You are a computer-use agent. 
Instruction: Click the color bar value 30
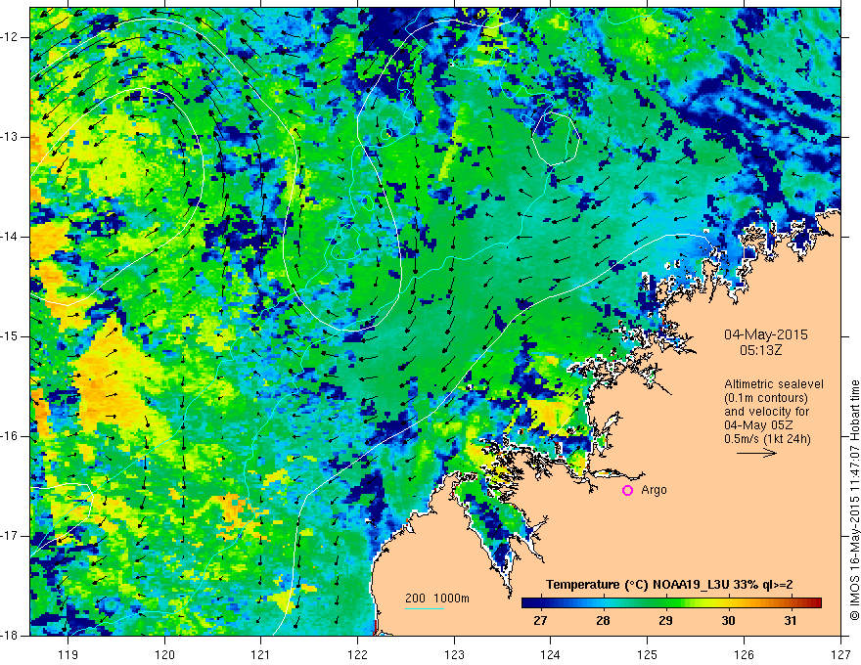point(728,621)
